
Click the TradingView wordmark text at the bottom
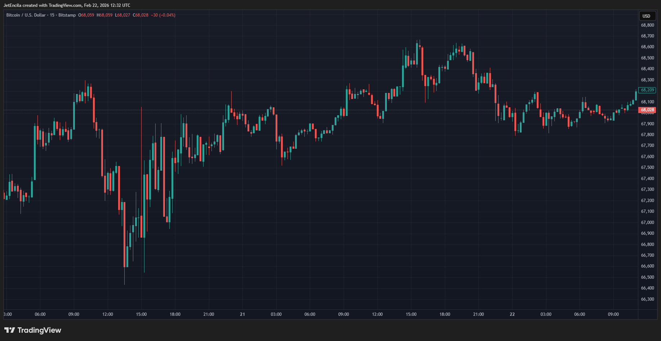pos(39,330)
